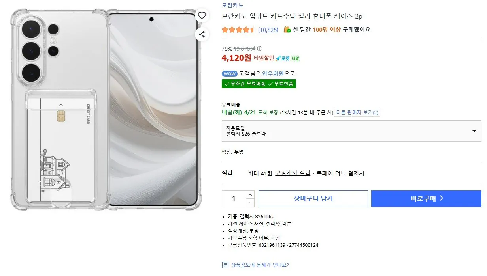Click the speech bubble icon near report link
This screenshot has width=487, height=276.
pyautogui.click(x=224, y=265)
